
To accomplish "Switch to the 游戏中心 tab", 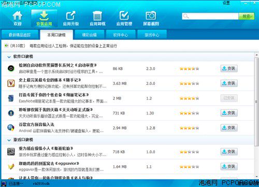I will pos(152,35).
